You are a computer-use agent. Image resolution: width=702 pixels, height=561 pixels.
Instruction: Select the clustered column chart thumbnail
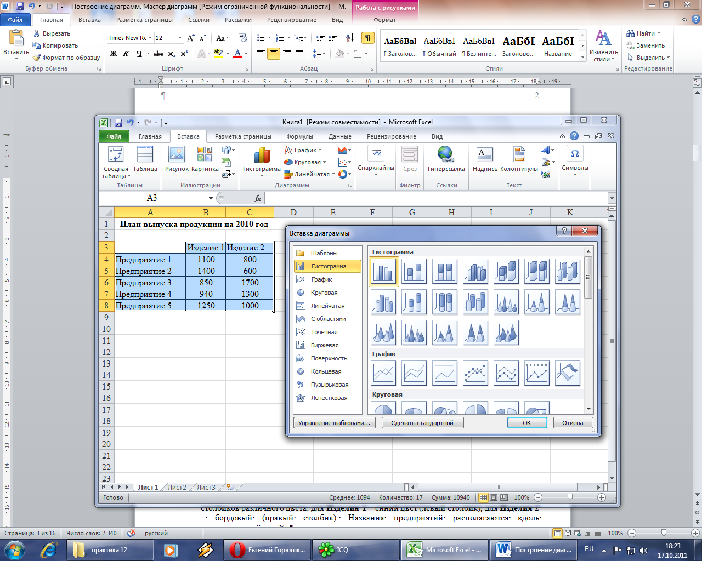pos(383,271)
